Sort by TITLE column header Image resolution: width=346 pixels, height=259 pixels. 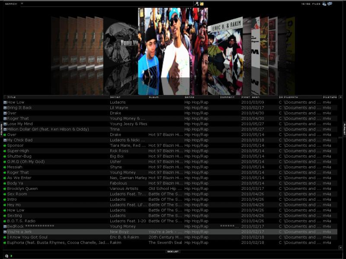[x=58, y=97]
